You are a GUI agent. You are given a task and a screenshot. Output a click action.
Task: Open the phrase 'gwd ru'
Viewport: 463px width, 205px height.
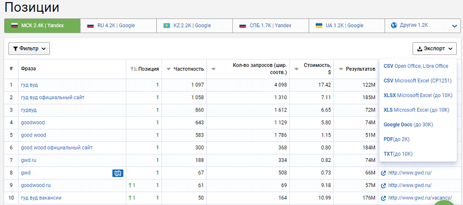pyautogui.click(x=28, y=160)
